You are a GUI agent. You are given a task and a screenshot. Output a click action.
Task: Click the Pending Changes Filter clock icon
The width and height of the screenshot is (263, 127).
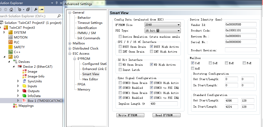[20, 9]
